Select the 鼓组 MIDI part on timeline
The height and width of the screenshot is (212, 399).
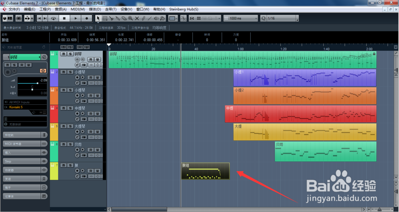coord(205,171)
